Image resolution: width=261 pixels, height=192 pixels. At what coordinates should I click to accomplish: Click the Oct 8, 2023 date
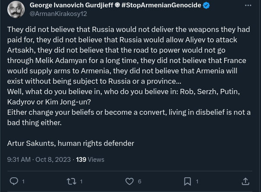(53, 159)
